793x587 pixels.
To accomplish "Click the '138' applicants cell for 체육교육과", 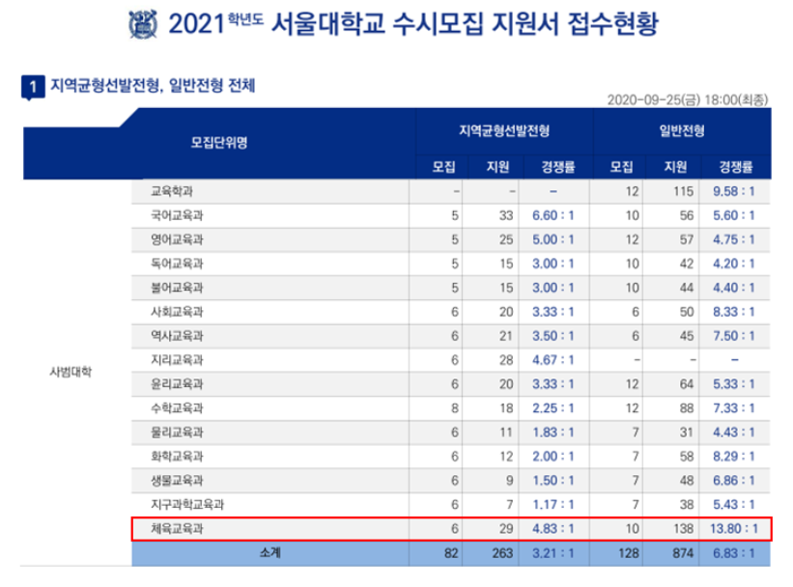I will [x=683, y=529].
